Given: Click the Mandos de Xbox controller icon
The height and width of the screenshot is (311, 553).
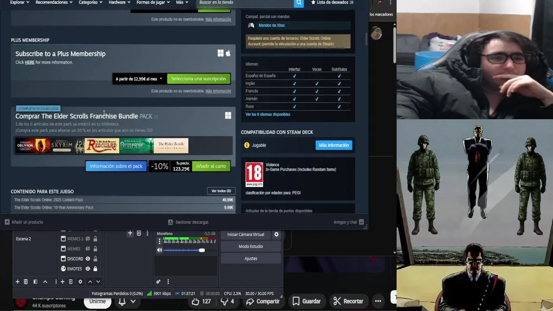Looking at the screenshot, I should click(251, 25).
